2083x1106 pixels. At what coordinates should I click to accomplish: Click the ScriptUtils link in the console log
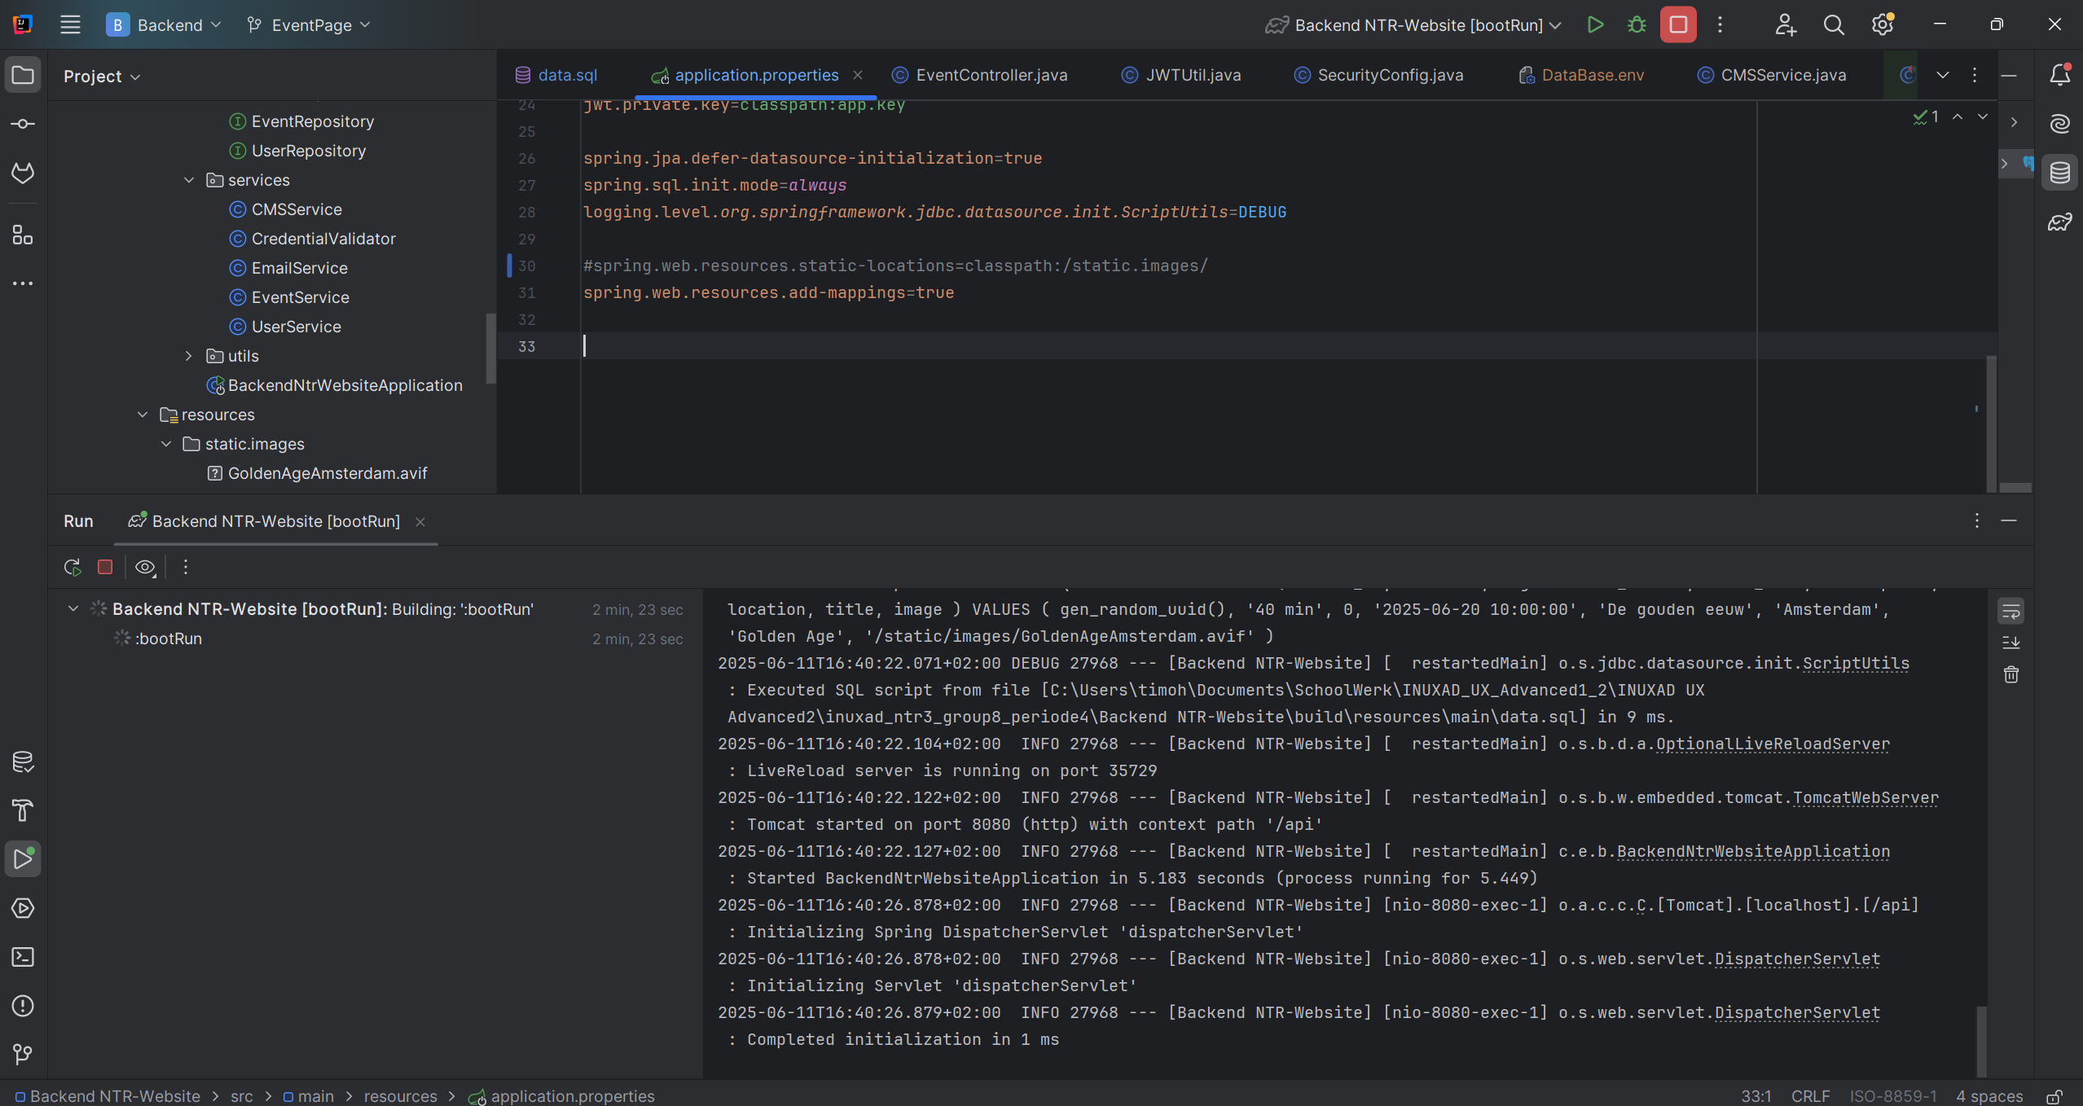pos(1856,663)
